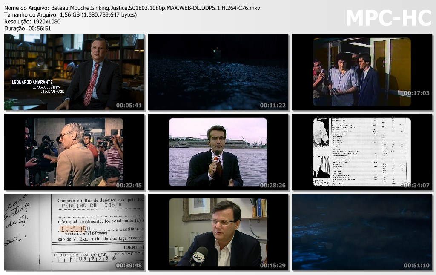Open the thumbnail timestamped 00:17:03
436x275 pixels.
coord(362,72)
